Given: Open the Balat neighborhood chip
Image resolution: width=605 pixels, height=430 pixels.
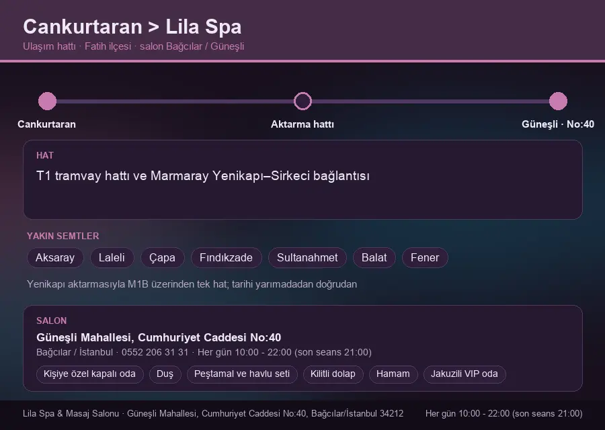Looking at the screenshot, I should coord(374,257).
